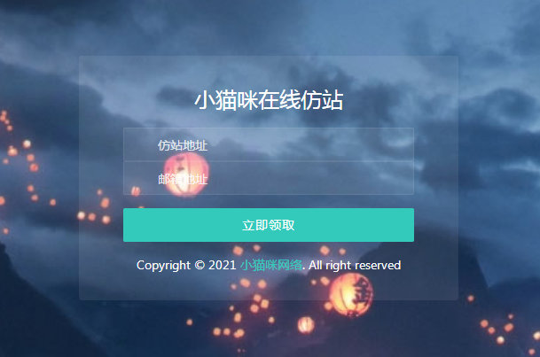Submit the form with the teal button
540x357 pixels.
click(269, 225)
